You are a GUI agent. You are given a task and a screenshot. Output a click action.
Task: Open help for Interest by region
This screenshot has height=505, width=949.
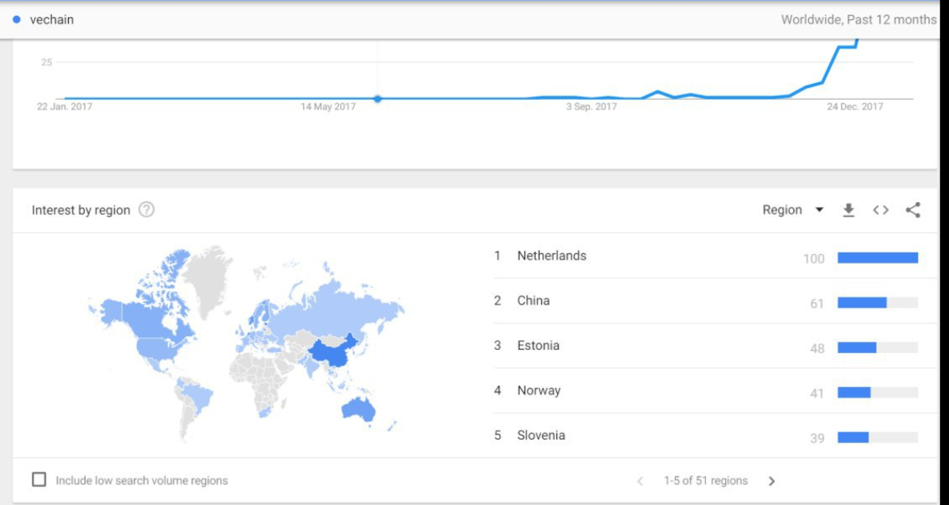tap(146, 210)
